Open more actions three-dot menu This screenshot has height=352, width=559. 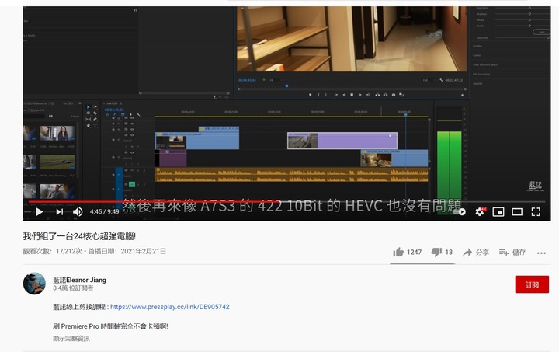pyautogui.click(x=541, y=253)
